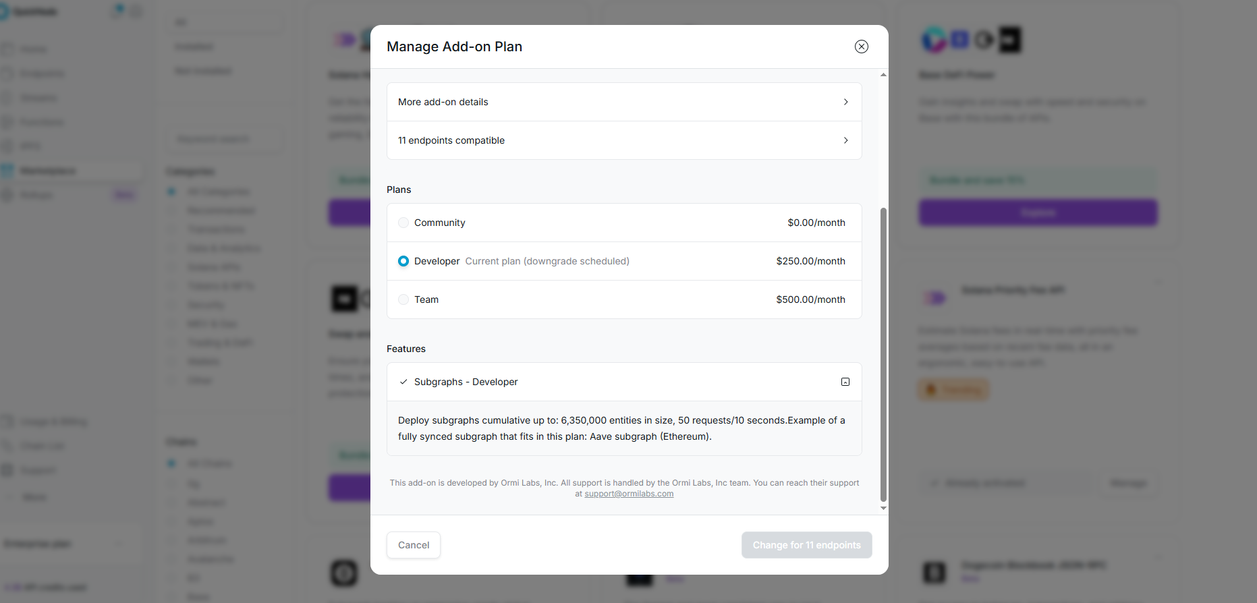The width and height of the screenshot is (1257, 603).
Task: Open the support@ormilabs.com email link
Action: click(629, 494)
